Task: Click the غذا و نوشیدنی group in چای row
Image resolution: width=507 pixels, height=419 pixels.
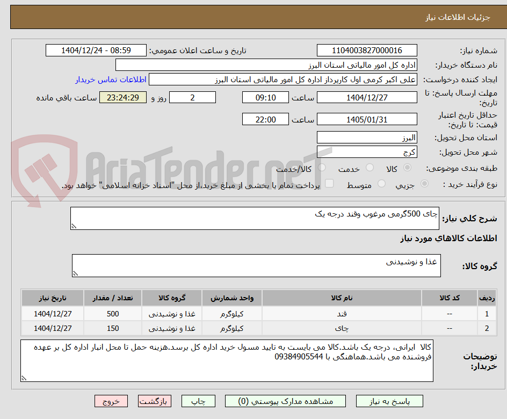Action: click(172, 328)
